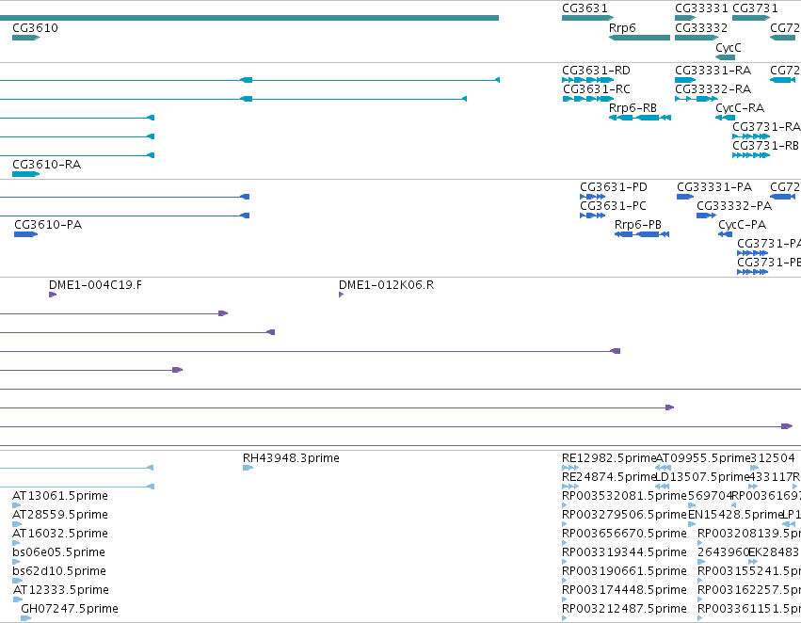Click EST RP003532081.5prime
Image resolution: width=801 pixels, height=623 pixels.
[x=565, y=505]
